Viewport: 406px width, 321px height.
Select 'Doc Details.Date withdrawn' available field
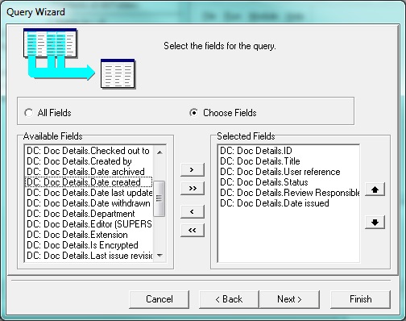(x=89, y=203)
